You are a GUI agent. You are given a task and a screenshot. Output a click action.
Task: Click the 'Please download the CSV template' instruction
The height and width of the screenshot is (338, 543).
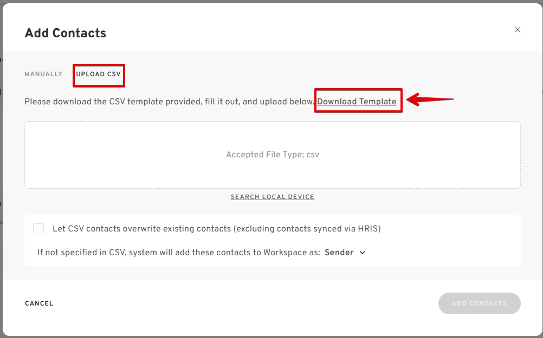click(169, 102)
